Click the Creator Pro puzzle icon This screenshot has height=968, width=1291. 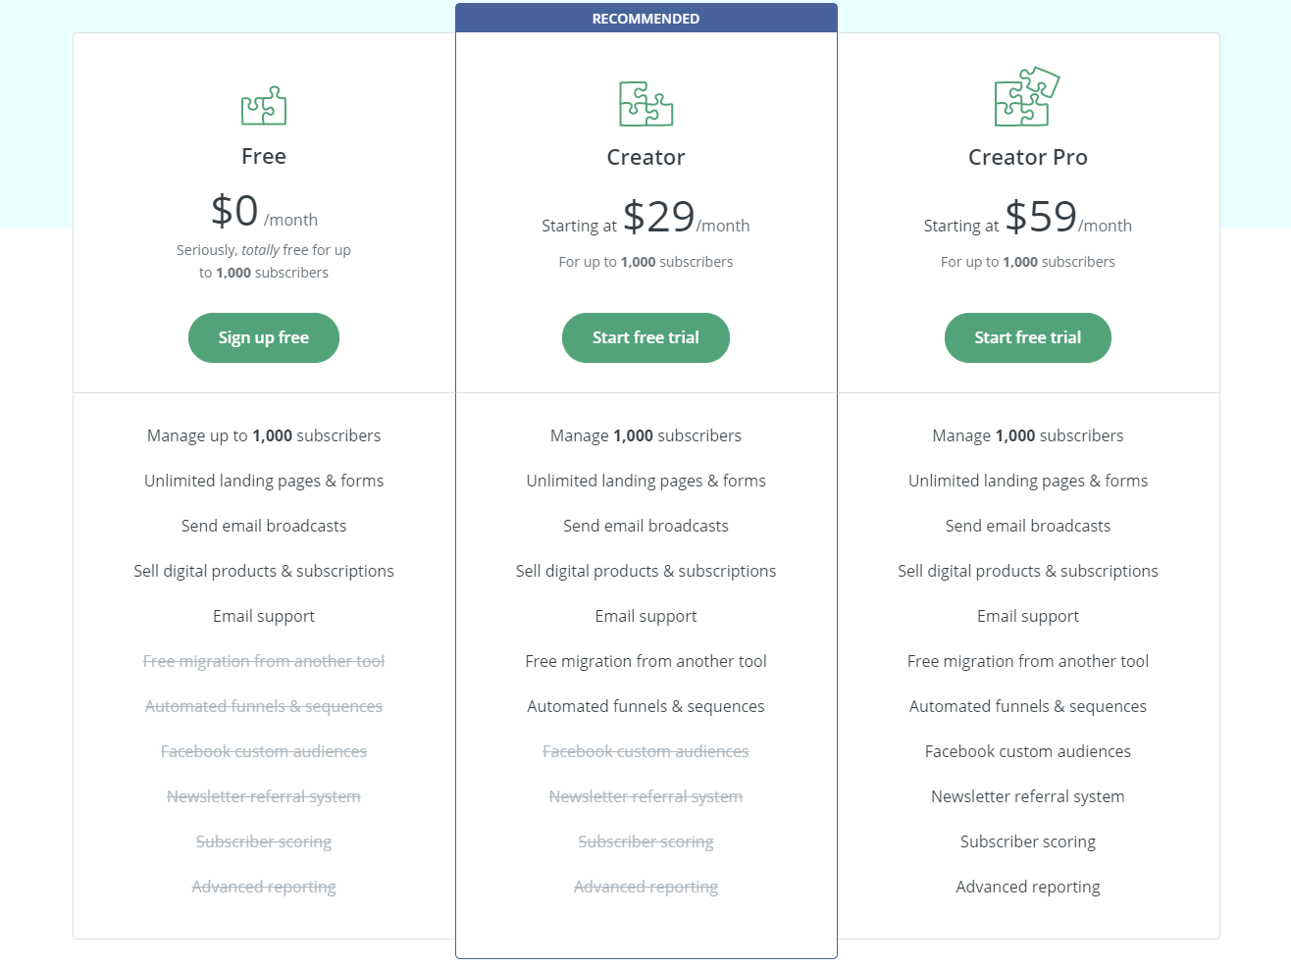(x=1027, y=96)
